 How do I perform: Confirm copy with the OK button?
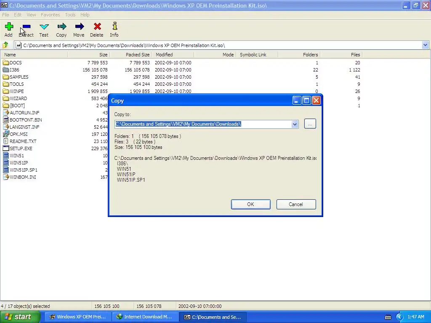pos(251,204)
